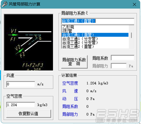Close the 风管局部阻力计算 dialog

point(134,4)
